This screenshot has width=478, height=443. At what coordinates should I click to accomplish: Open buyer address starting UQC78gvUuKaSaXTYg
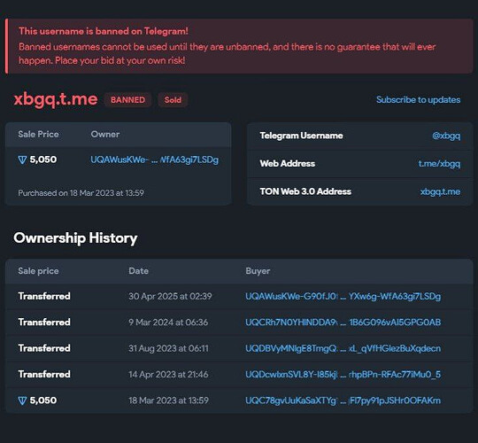(343, 400)
